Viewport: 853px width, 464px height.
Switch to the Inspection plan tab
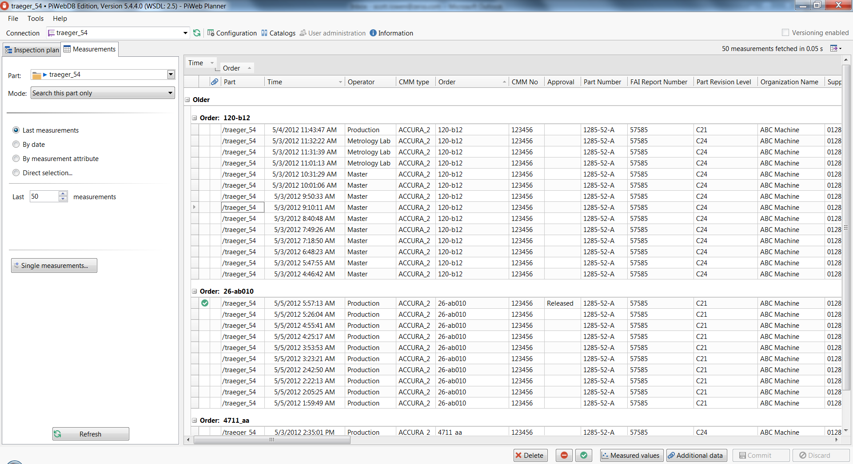[32, 50]
